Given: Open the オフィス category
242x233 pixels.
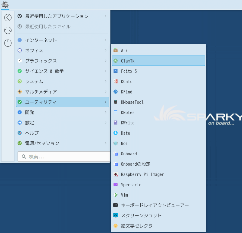Looking at the screenshot, I should (x=63, y=50).
